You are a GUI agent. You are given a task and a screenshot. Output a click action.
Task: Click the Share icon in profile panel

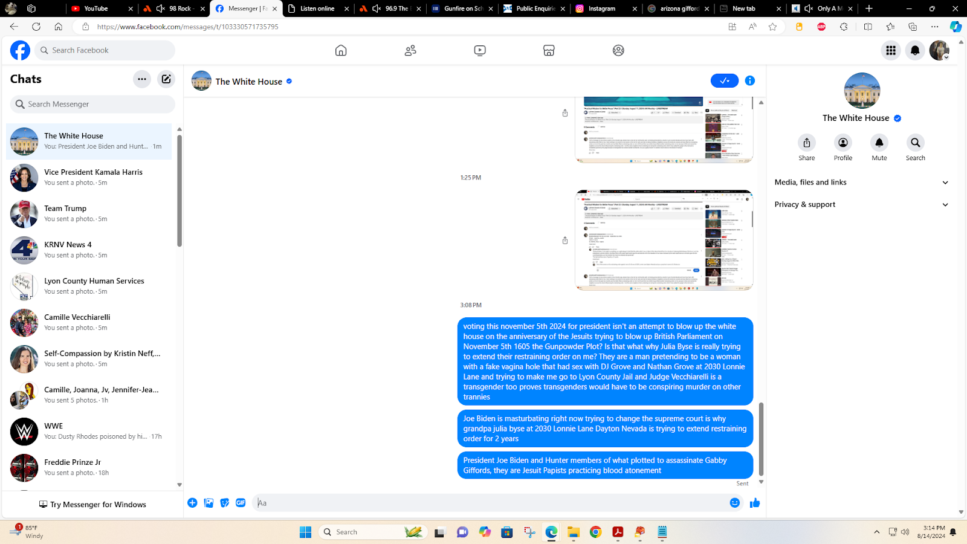(807, 143)
